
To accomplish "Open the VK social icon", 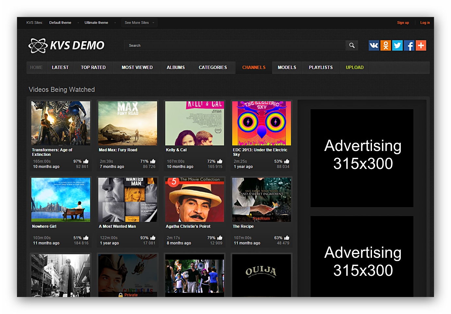I will click(374, 45).
